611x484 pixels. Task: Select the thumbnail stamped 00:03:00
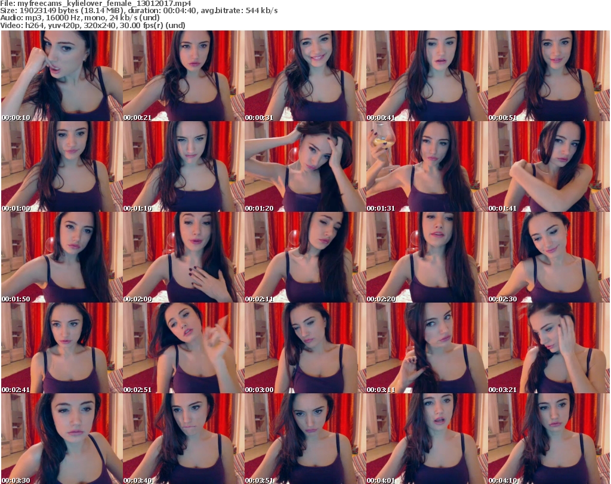click(x=305, y=349)
